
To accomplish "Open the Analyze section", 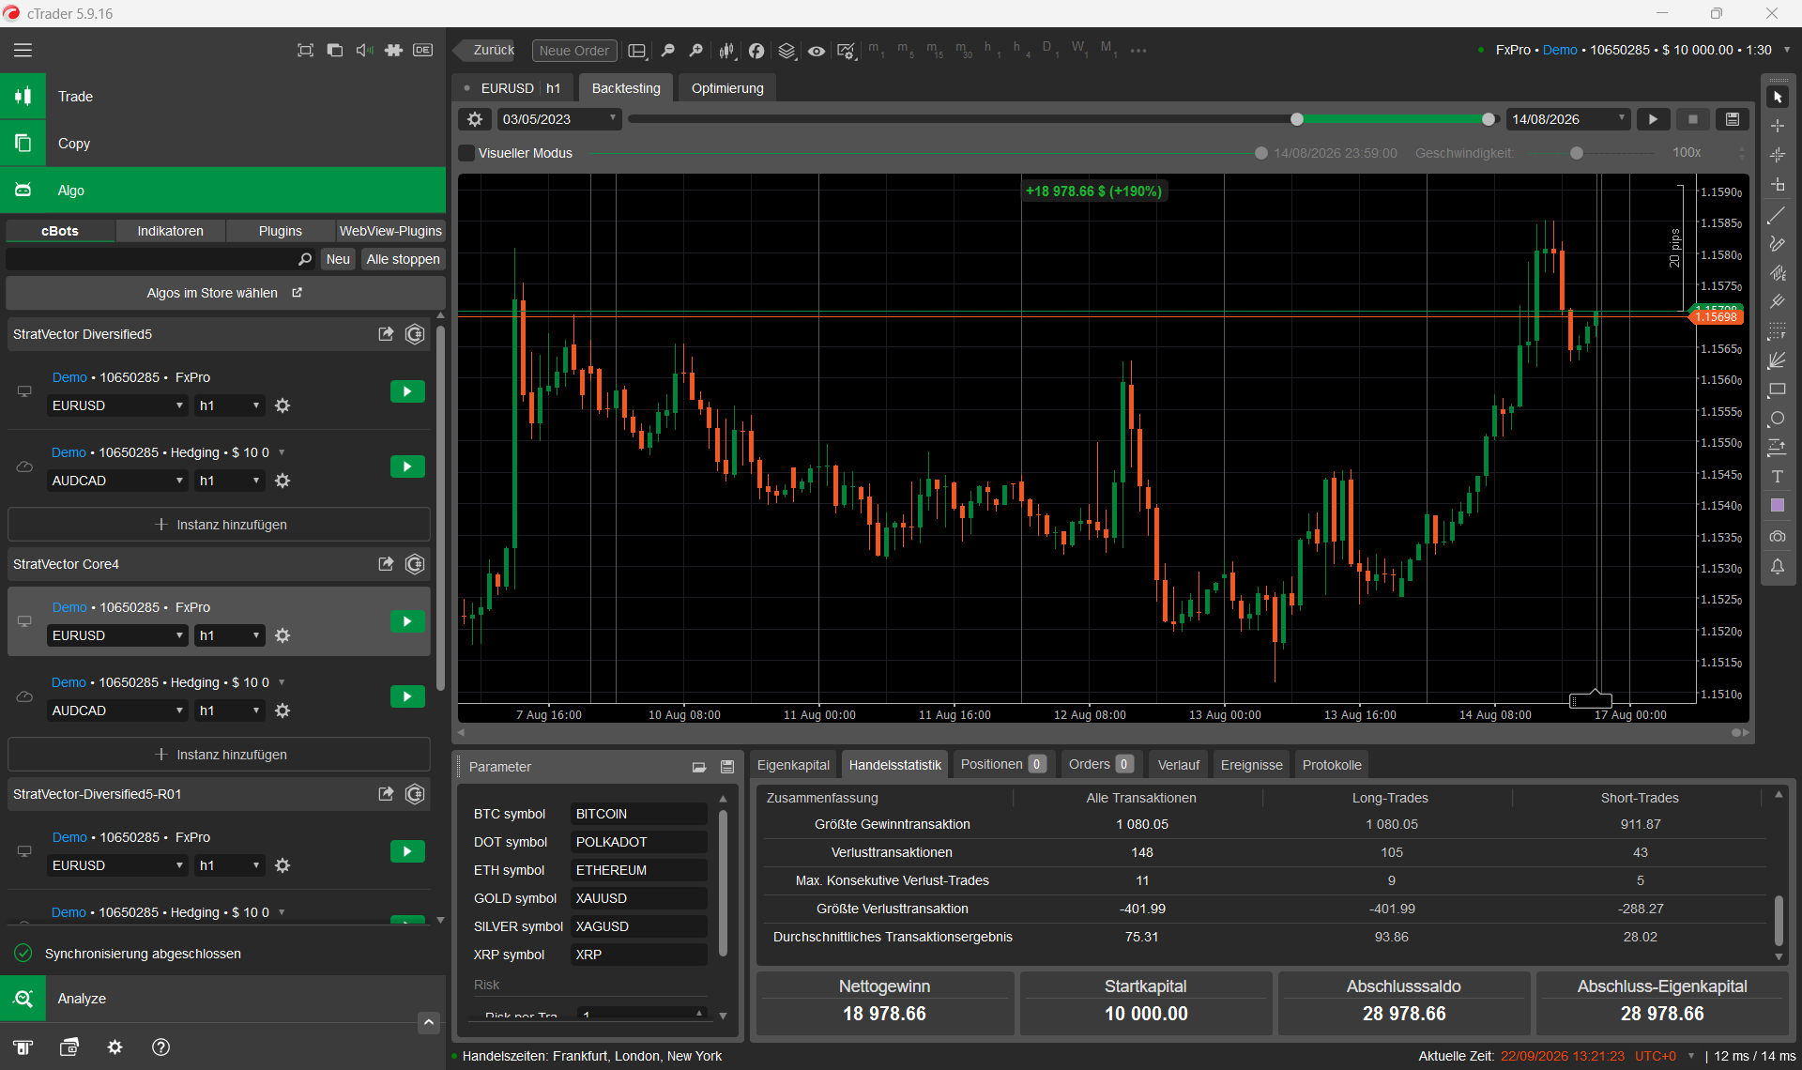I will [x=222, y=999].
